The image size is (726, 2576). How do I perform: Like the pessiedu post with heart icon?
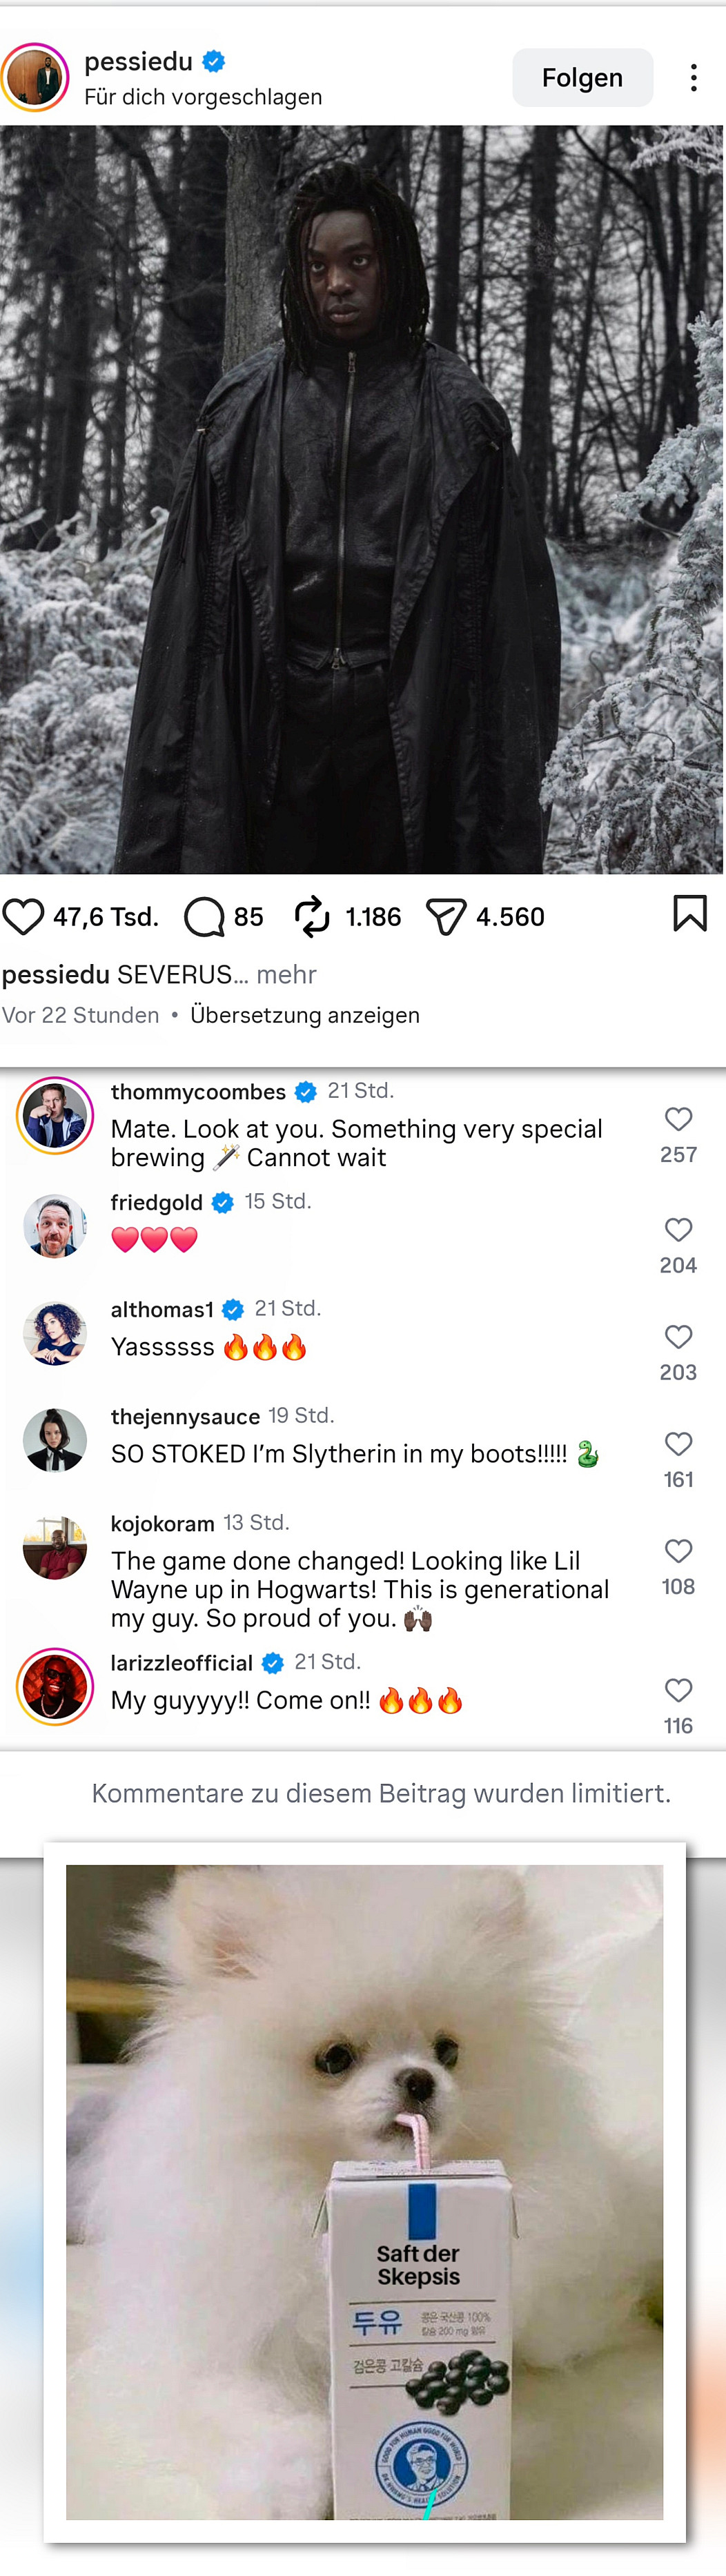point(23,916)
